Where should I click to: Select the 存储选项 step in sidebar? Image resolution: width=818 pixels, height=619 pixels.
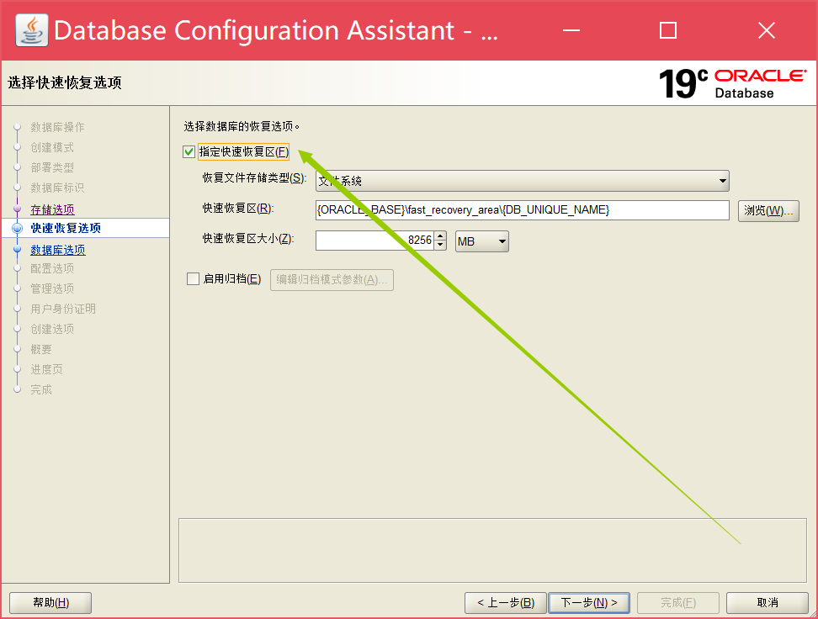point(54,209)
